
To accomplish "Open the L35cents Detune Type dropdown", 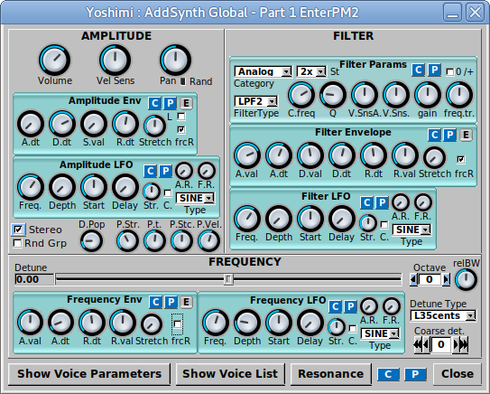I will (x=443, y=315).
